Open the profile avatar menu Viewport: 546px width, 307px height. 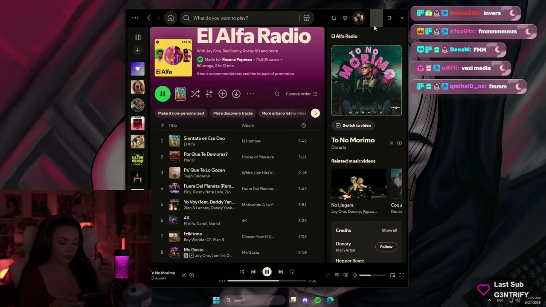pos(359,18)
